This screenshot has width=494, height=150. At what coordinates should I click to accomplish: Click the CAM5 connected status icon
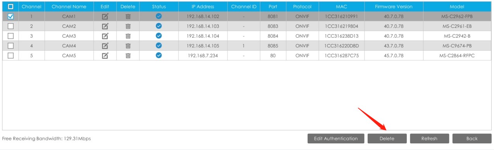(x=159, y=55)
